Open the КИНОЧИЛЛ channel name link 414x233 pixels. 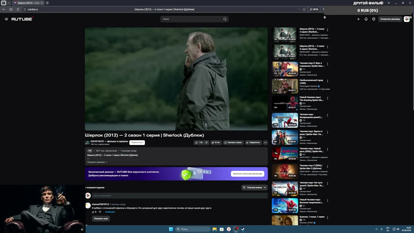[x=109, y=141]
